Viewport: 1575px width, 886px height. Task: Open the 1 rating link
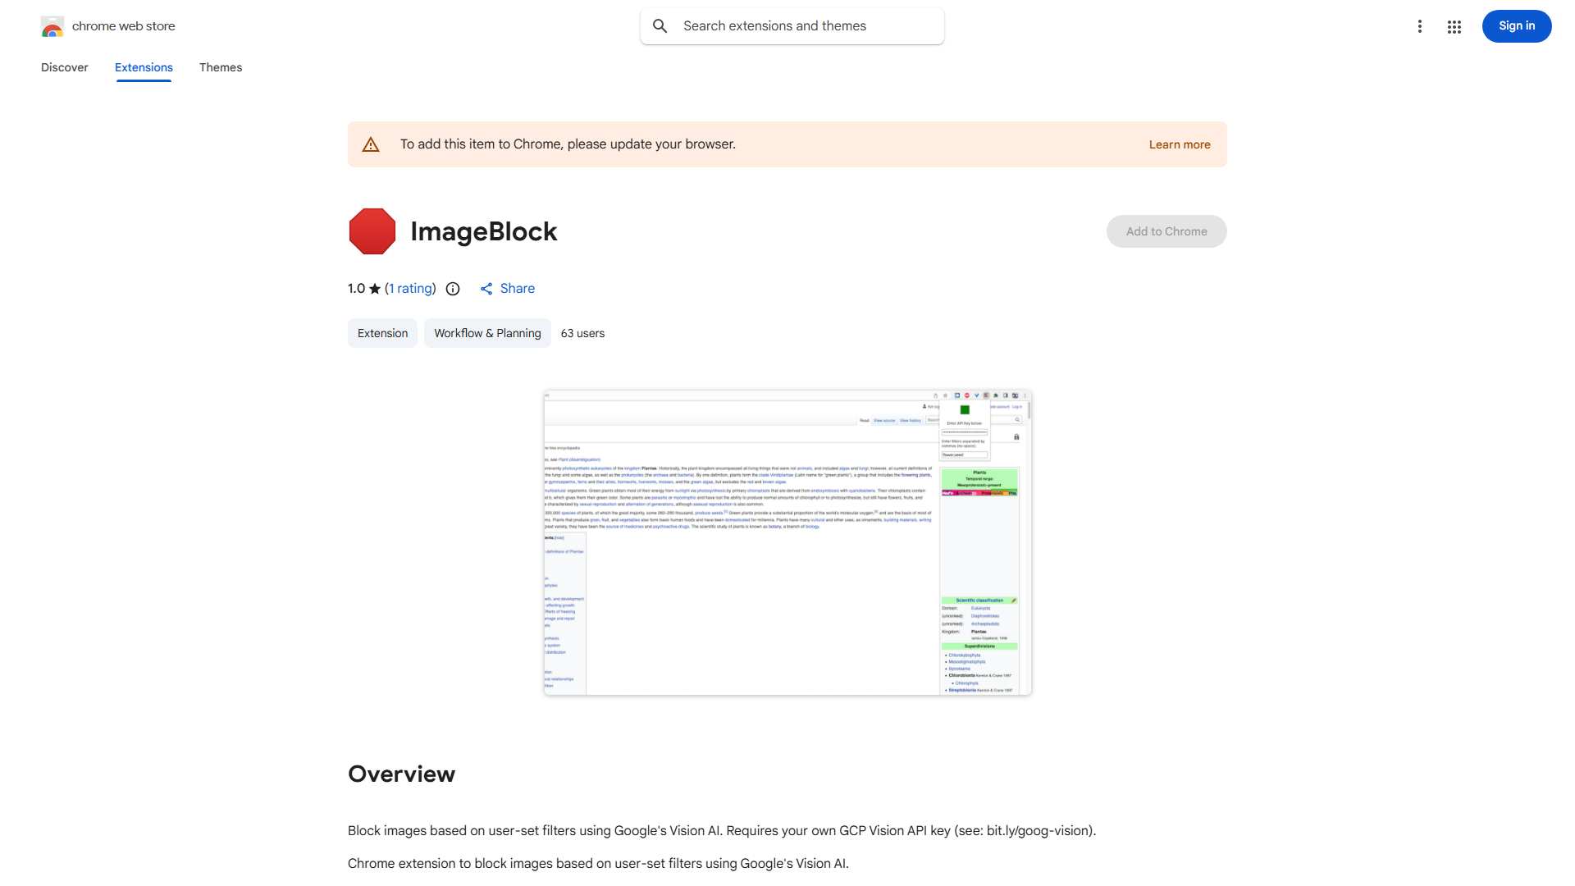pyautogui.click(x=410, y=289)
